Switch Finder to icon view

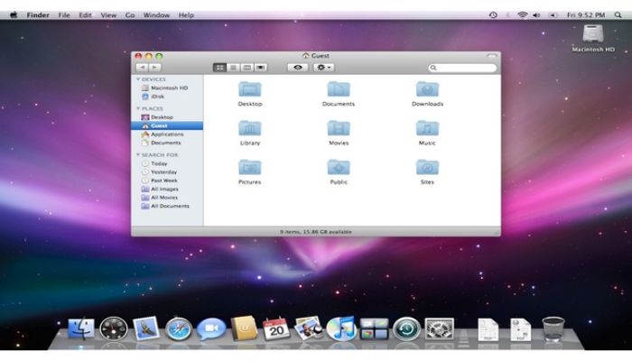click(219, 68)
